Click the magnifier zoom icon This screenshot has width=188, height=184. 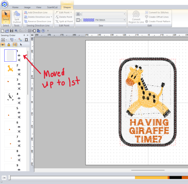point(16,31)
